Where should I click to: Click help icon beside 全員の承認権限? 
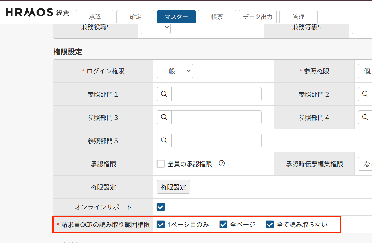click(222, 164)
